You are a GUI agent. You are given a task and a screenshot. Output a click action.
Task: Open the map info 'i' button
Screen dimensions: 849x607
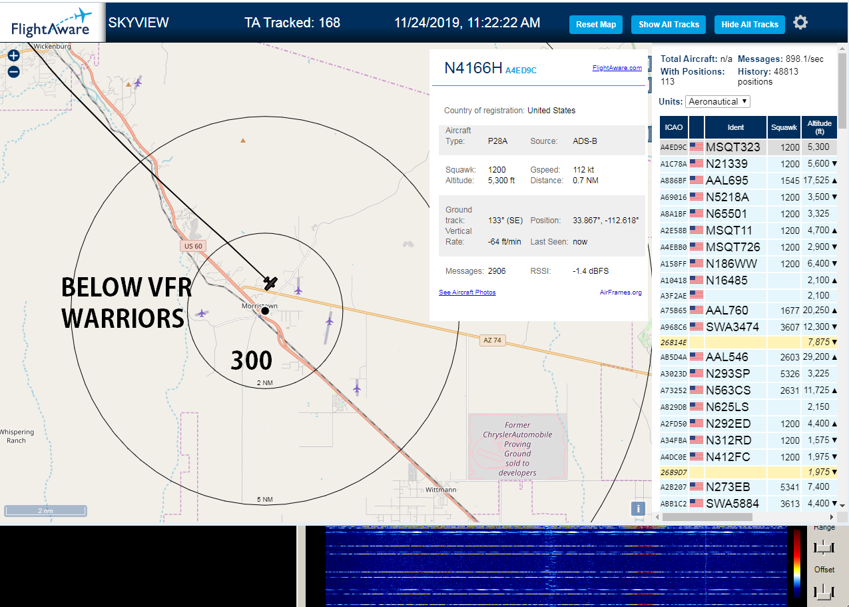(639, 508)
